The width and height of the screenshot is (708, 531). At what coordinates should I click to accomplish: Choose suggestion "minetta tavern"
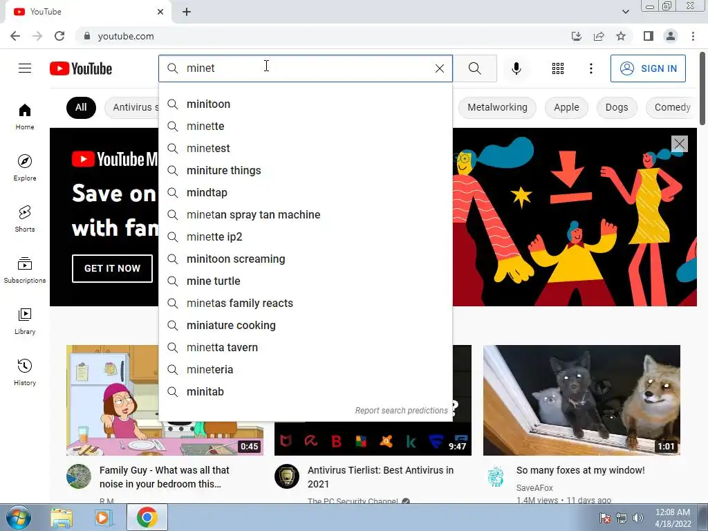click(305, 347)
